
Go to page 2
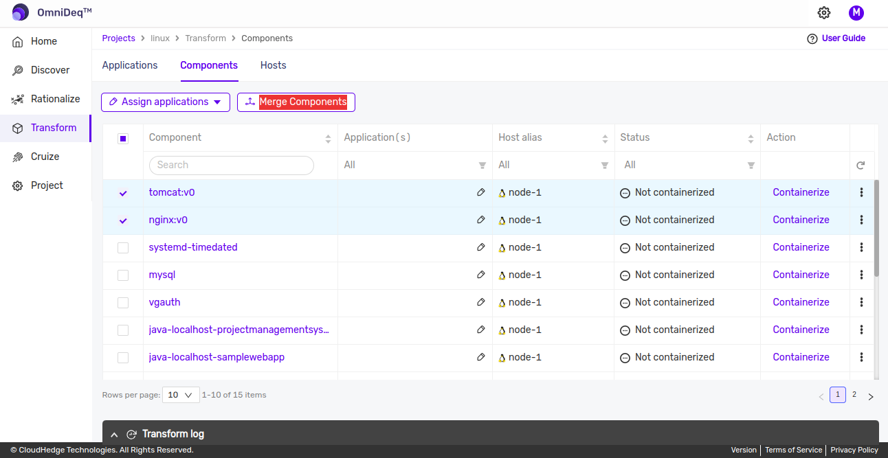click(854, 395)
